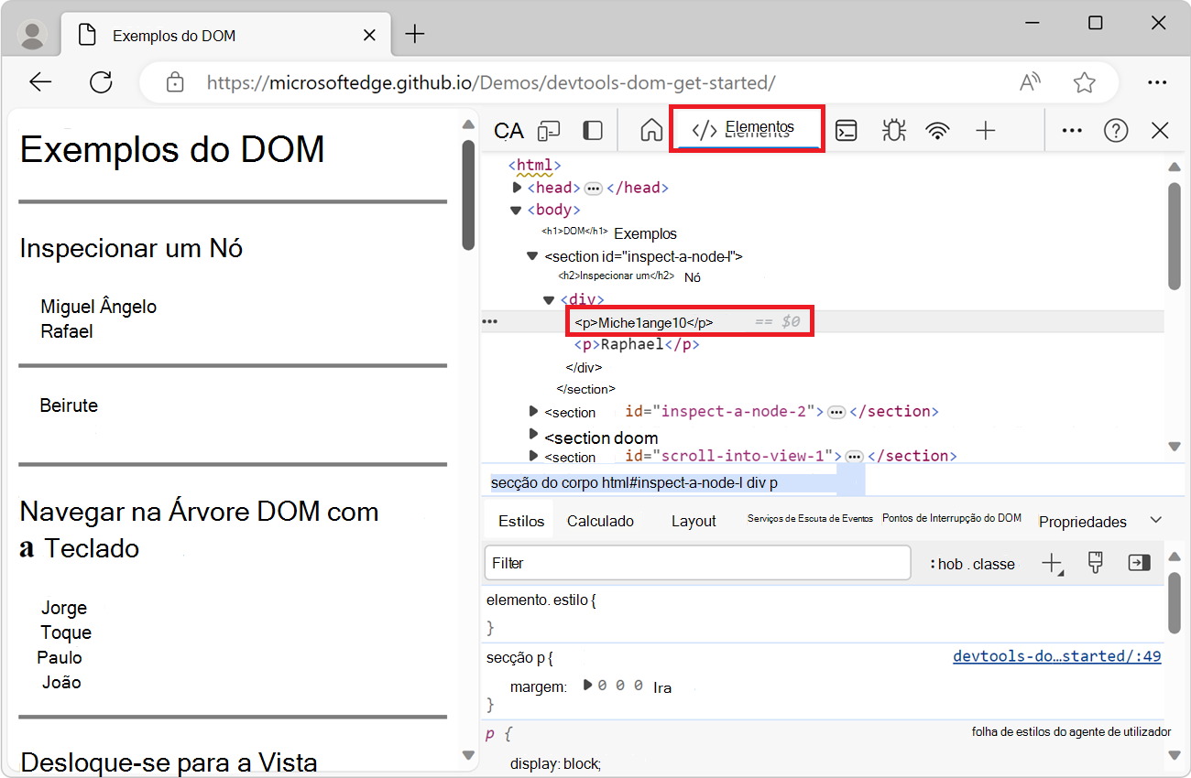Toggle device emulation icon
This screenshot has height=778, width=1191.
[x=549, y=131]
